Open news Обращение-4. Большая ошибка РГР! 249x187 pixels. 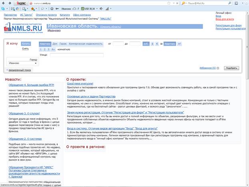click(x=31, y=85)
